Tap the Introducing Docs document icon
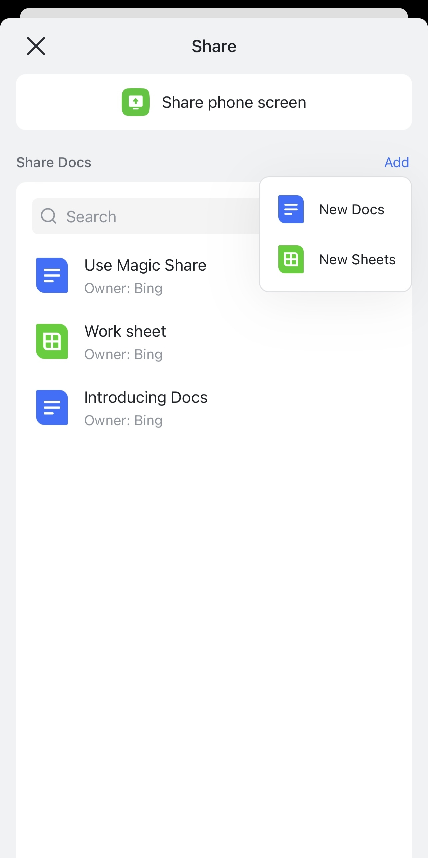The width and height of the screenshot is (428, 858). click(x=52, y=407)
